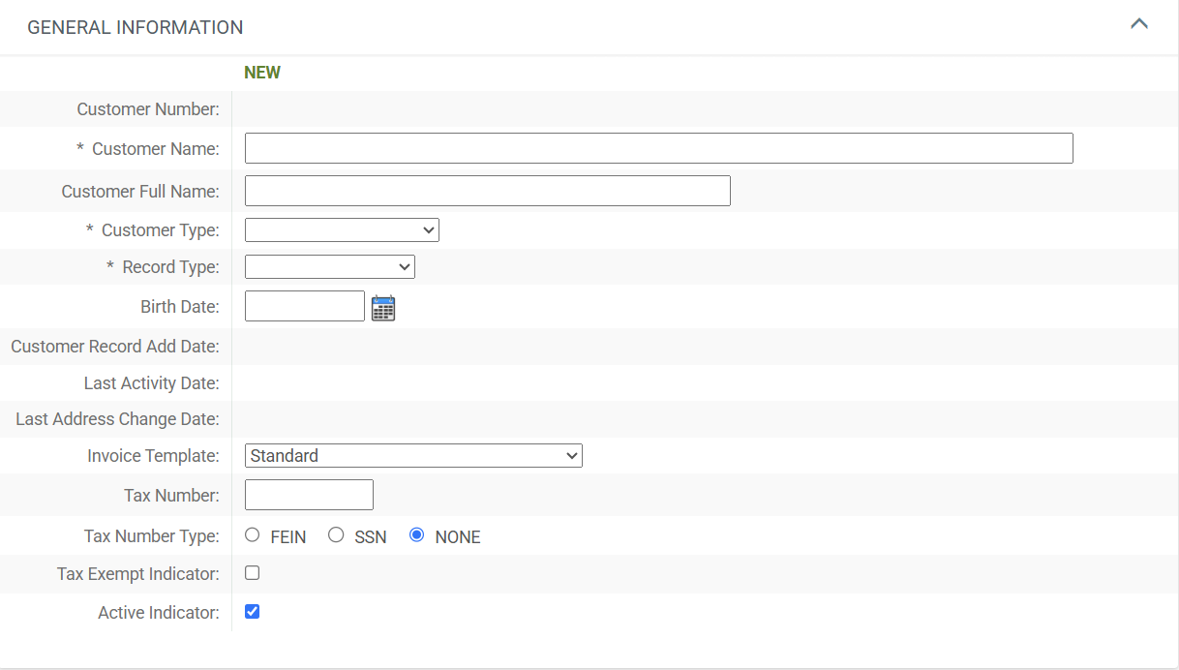The height and width of the screenshot is (670, 1179).
Task: Open the Birth Date calendar picker
Action: pos(383,307)
